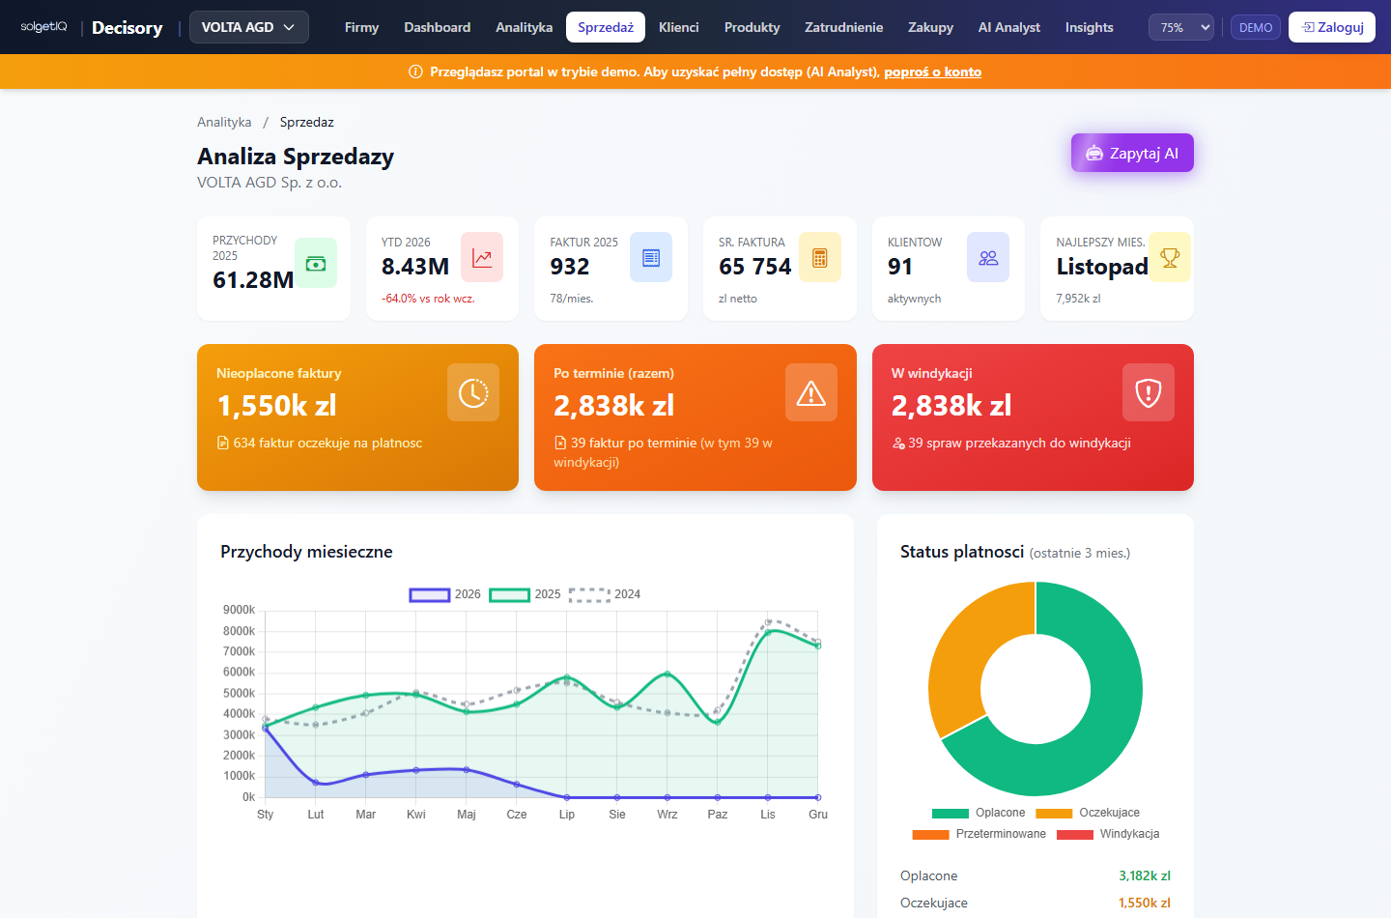Open Zatrudnienie from the navigation bar

[844, 27]
